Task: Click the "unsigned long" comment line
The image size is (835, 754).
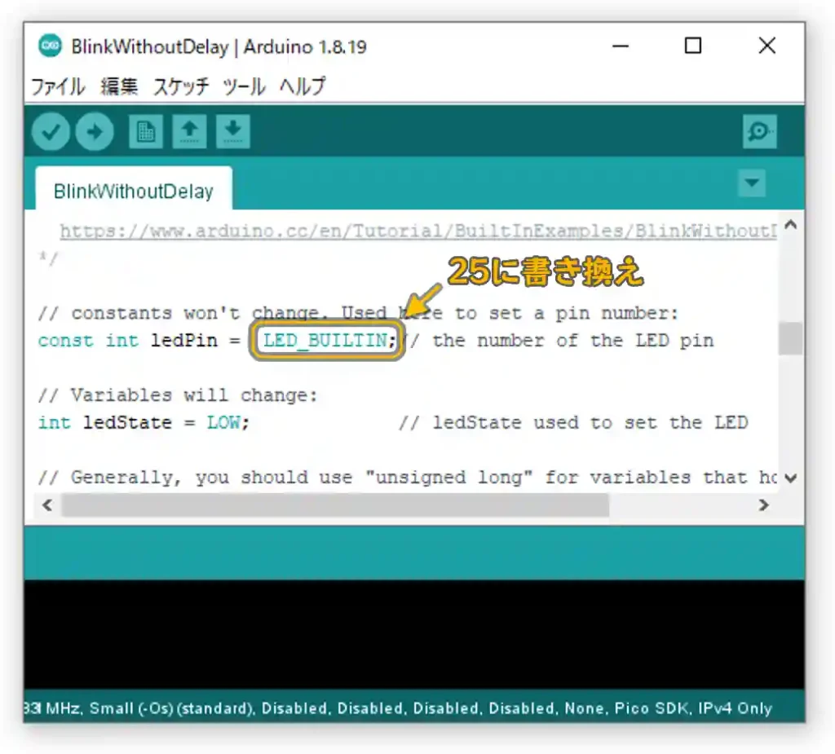Action: click(408, 477)
